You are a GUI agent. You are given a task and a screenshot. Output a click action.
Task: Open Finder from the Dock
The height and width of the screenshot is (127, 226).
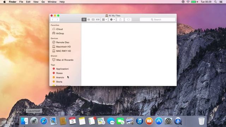click(24, 121)
